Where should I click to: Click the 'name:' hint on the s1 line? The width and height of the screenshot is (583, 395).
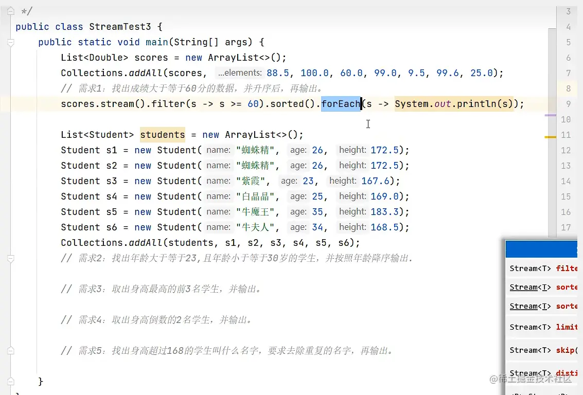(218, 150)
